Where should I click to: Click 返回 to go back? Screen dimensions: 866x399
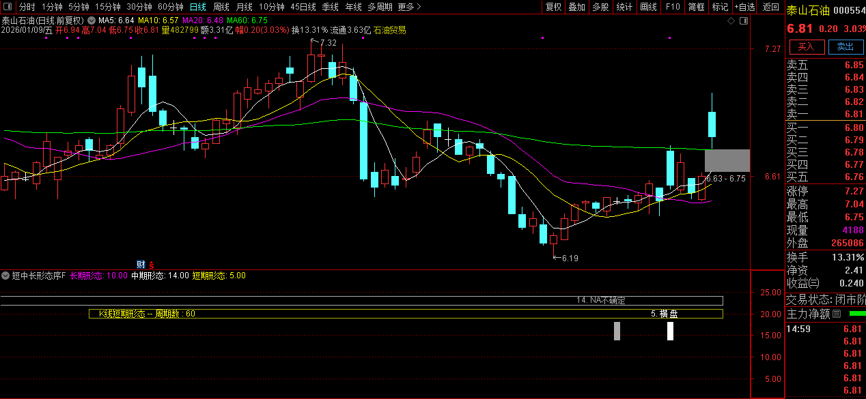tap(770, 7)
